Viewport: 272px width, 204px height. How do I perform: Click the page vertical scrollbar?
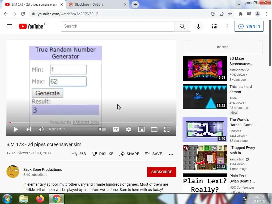pyautogui.click(x=270, y=43)
